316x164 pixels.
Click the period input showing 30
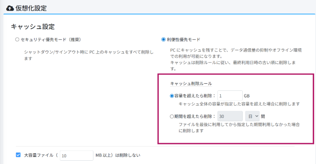(230, 116)
